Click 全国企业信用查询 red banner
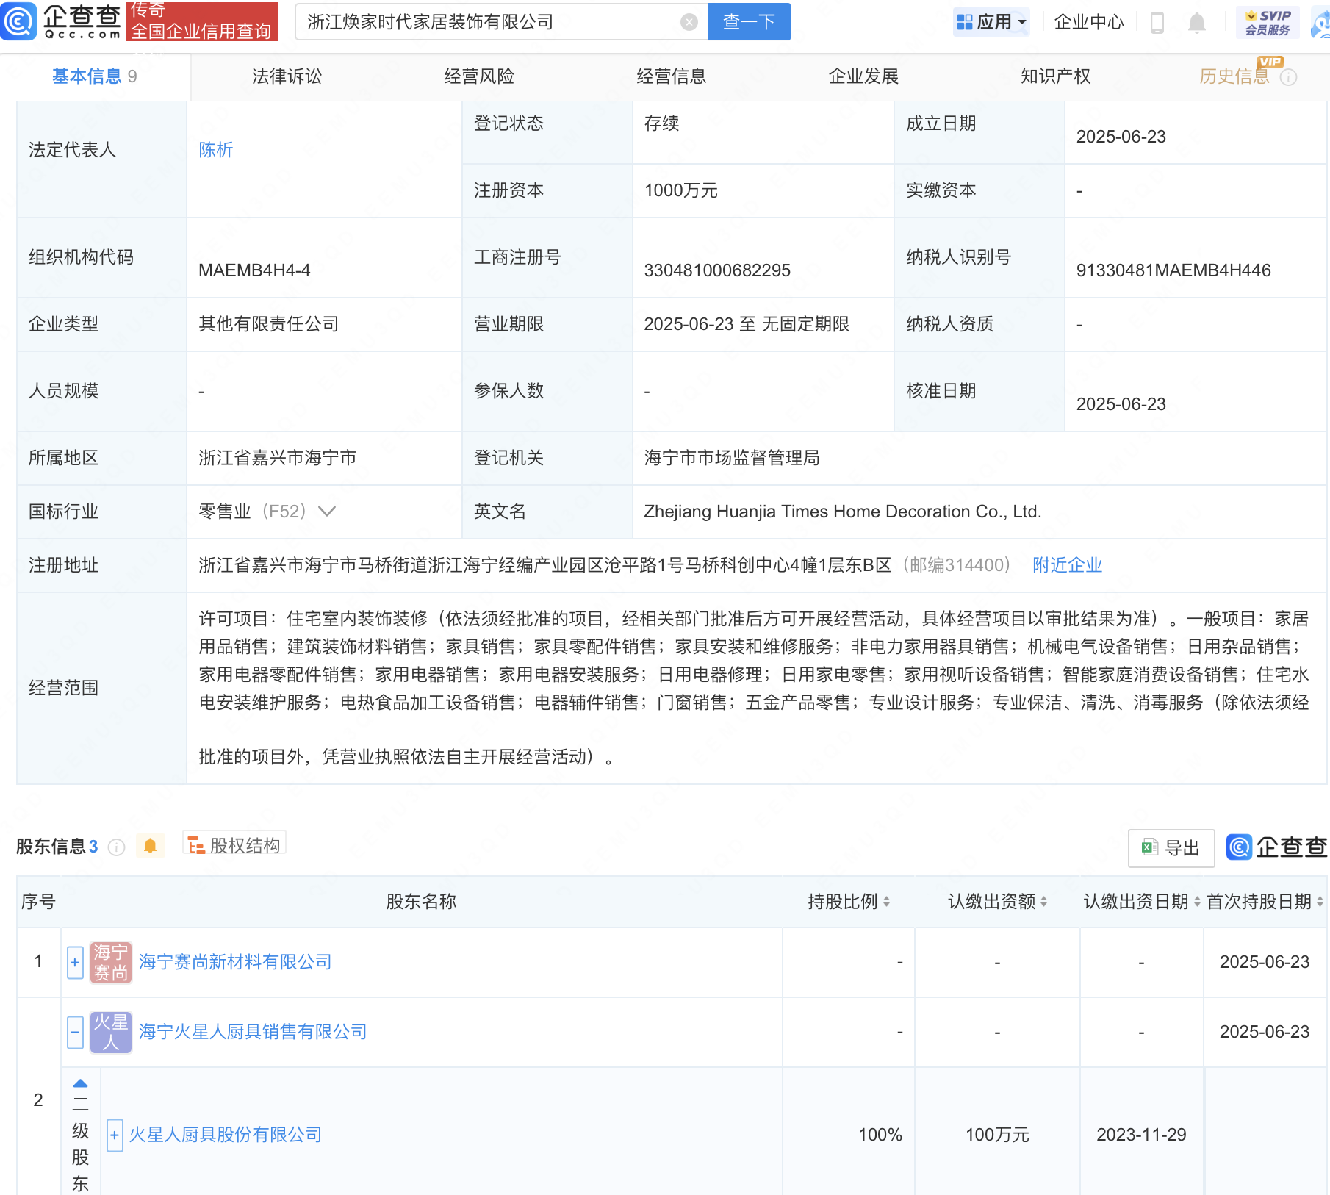 pyautogui.click(x=202, y=21)
